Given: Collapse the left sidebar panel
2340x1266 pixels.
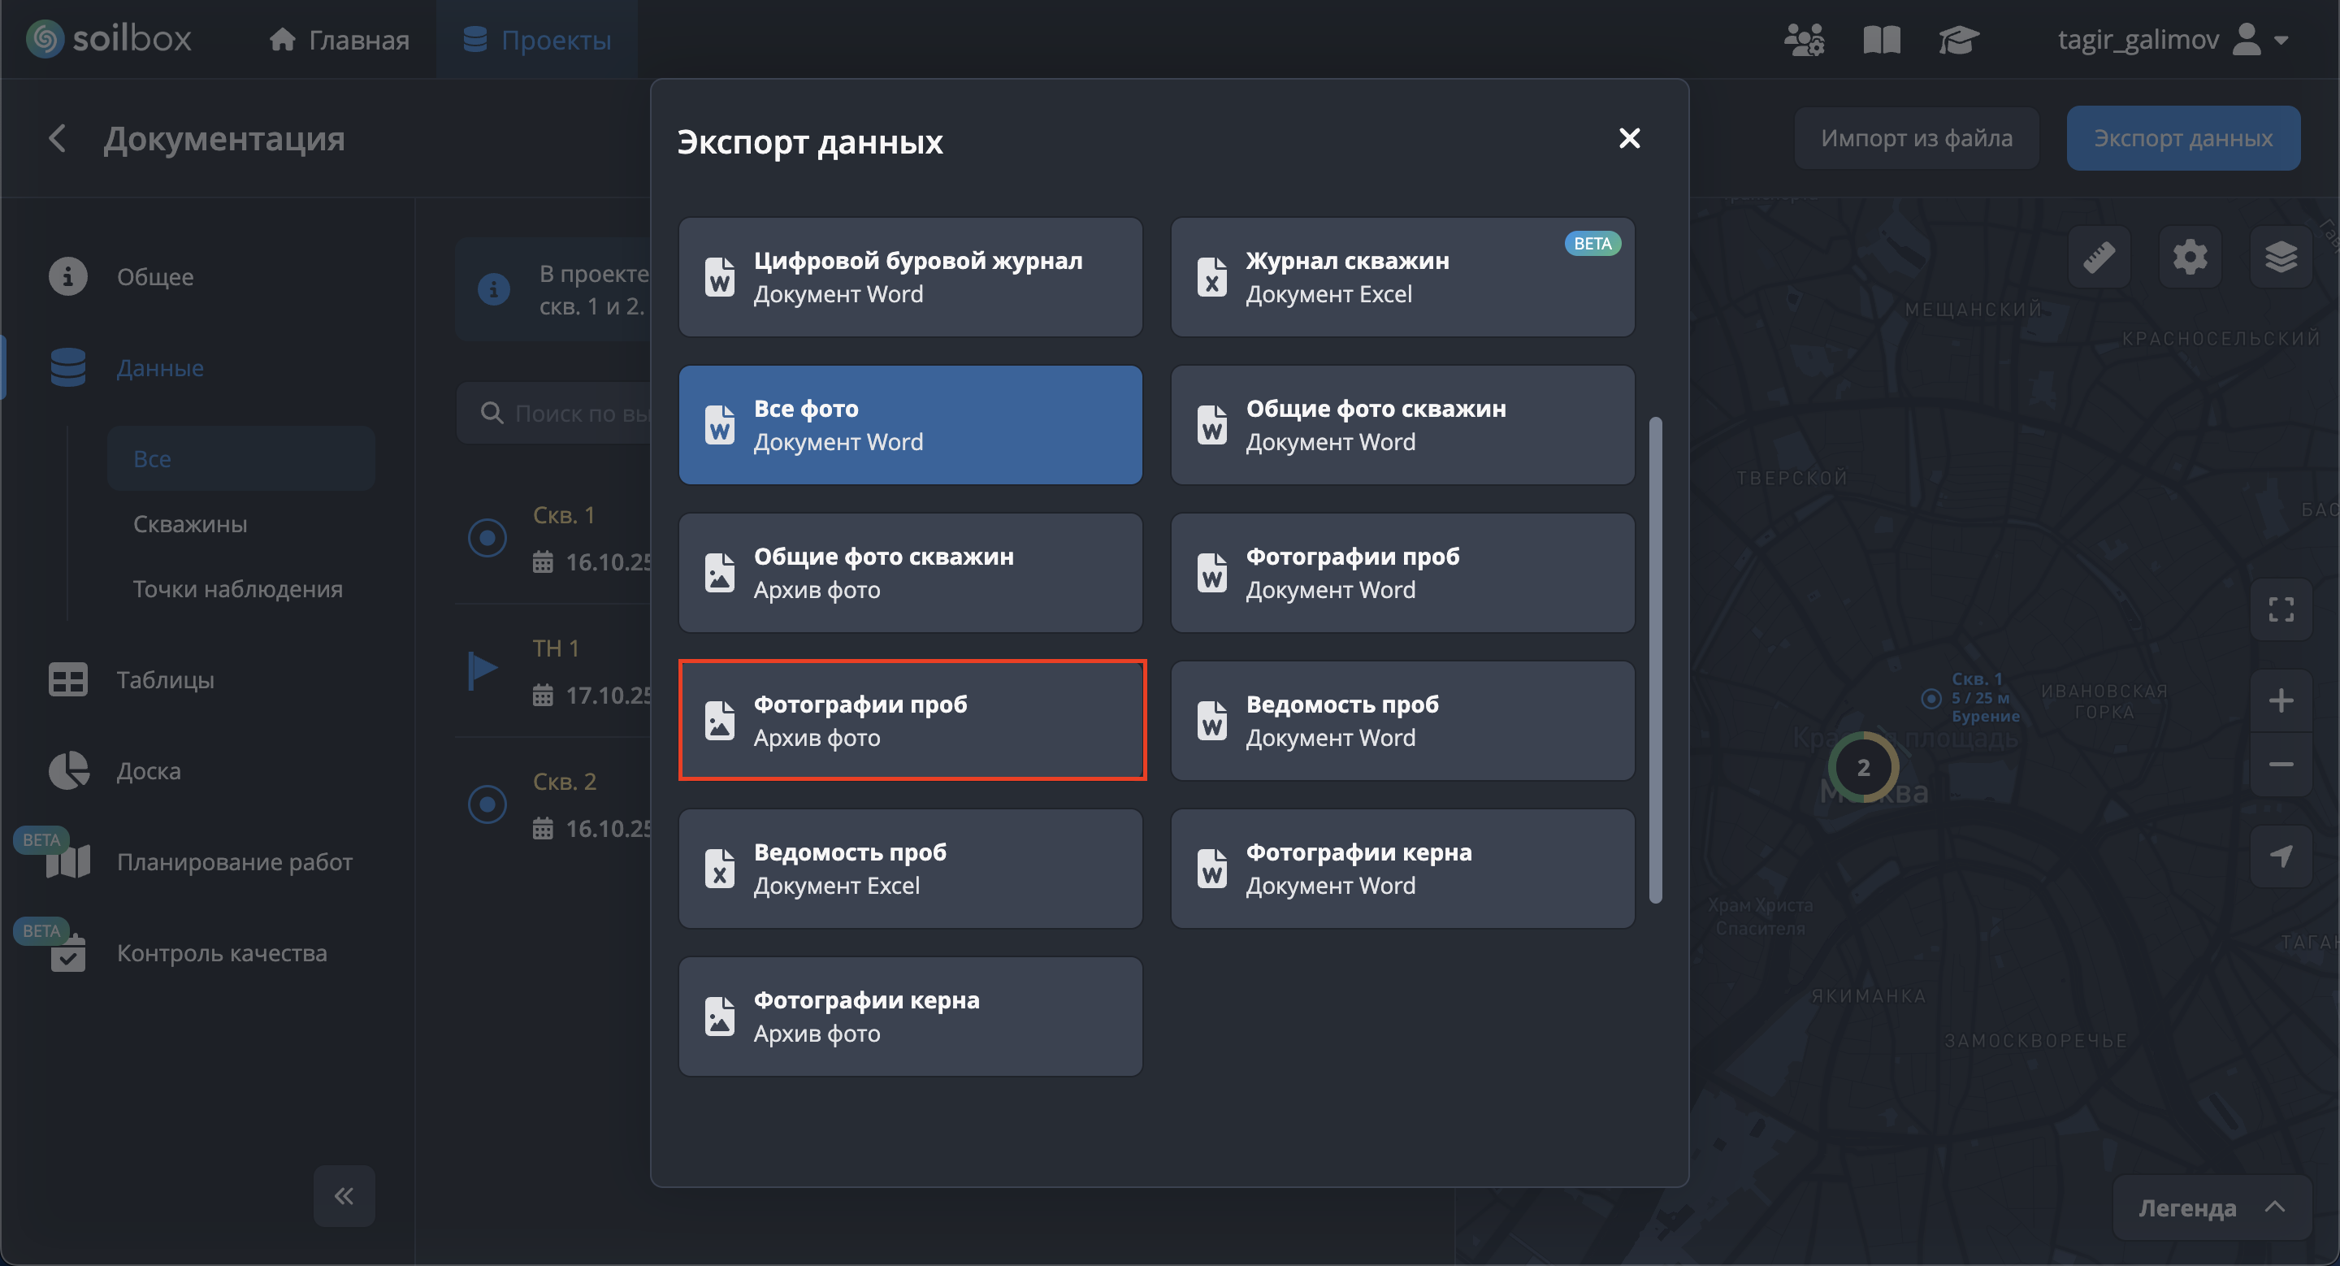Looking at the screenshot, I should tap(344, 1196).
